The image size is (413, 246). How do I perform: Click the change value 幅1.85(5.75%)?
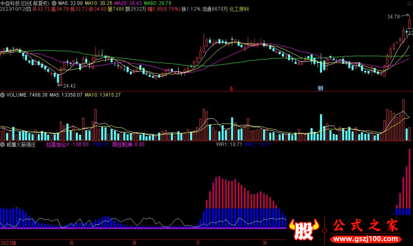164,9
